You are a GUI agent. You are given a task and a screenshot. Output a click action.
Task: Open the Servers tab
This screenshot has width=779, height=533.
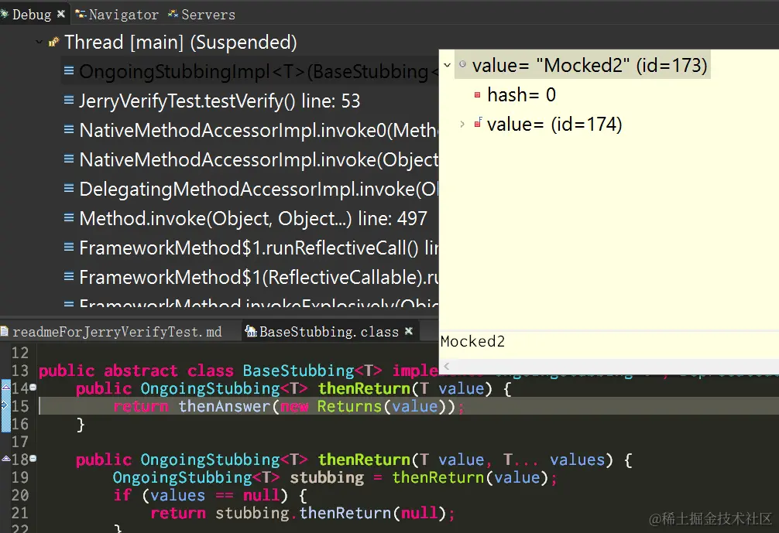(201, 15)
